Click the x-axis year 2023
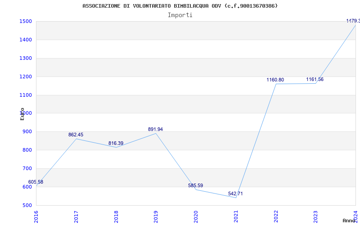360x225 pixels. coord(316,217)
